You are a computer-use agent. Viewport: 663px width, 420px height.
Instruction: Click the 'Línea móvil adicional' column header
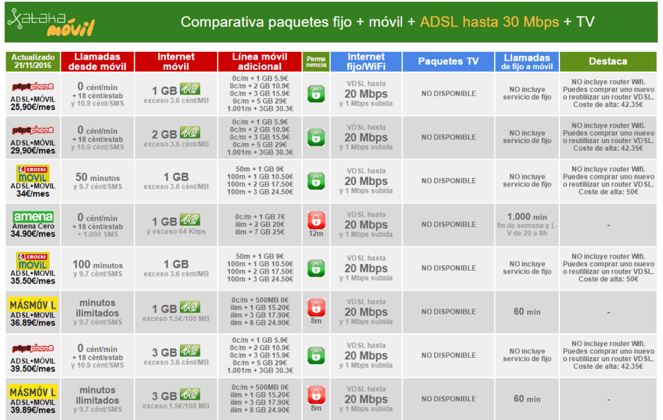260,61
